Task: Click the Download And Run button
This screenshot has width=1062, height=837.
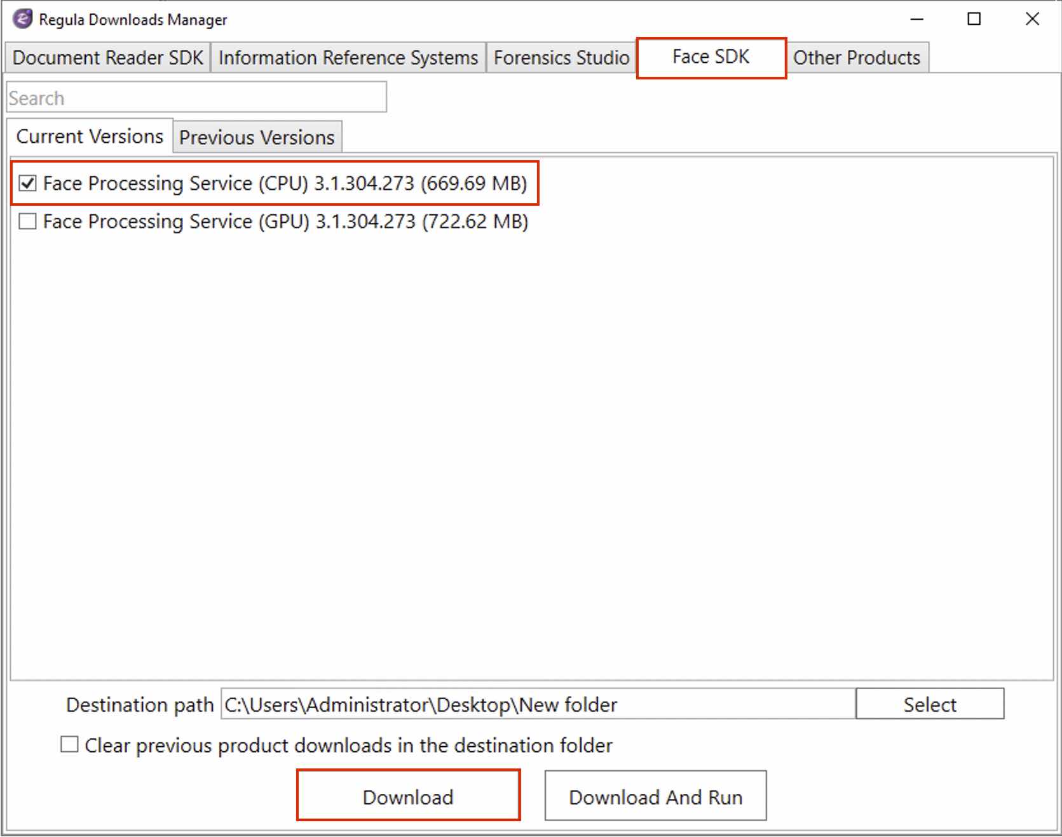Action: tap(655, 796)
